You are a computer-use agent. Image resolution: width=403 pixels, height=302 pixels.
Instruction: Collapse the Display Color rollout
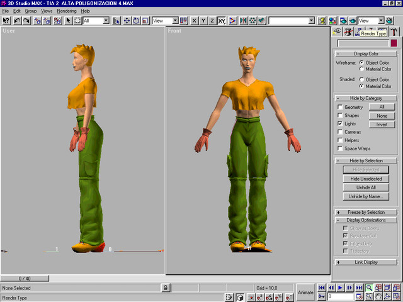pos(366,53)
